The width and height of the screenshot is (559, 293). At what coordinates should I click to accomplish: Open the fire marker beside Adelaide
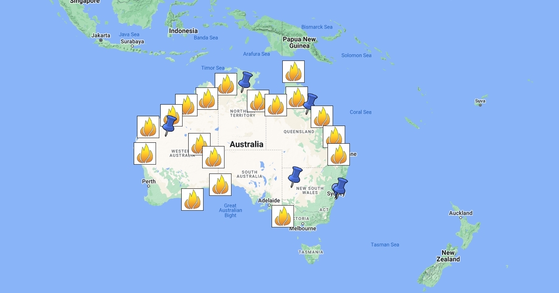coord(283,216)
